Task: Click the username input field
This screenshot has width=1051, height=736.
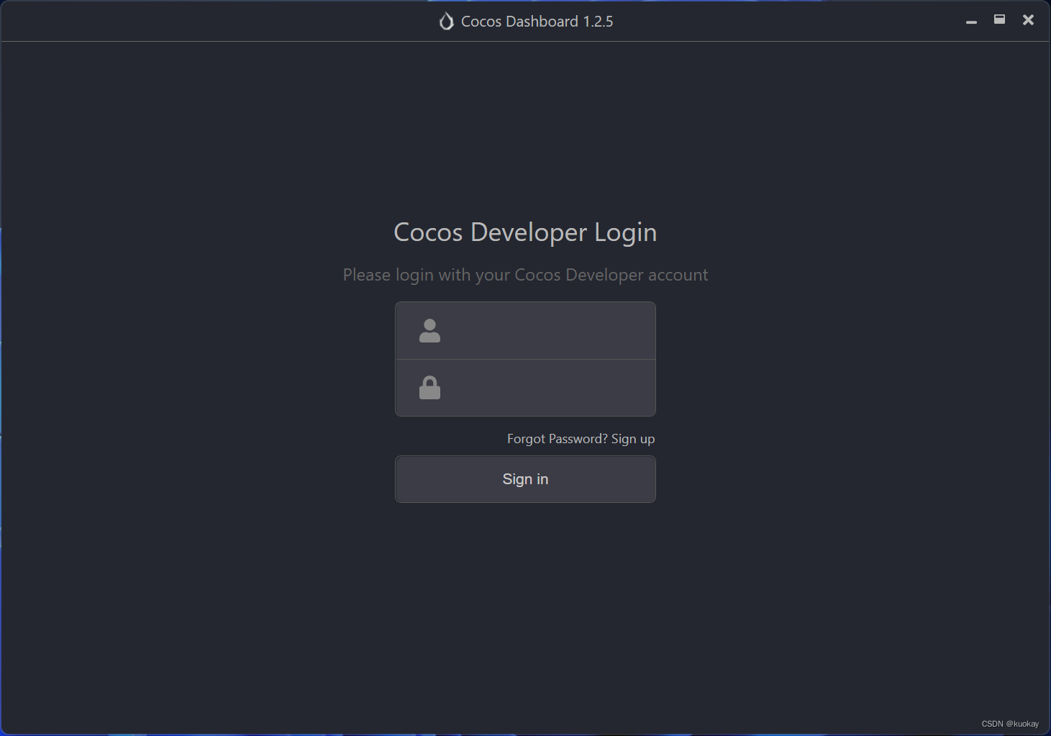Action: coord(525,331)
